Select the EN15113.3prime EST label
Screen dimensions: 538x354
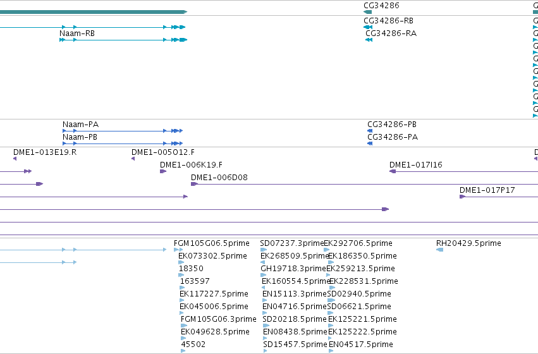pyautogui.click(x=295, y=294)
